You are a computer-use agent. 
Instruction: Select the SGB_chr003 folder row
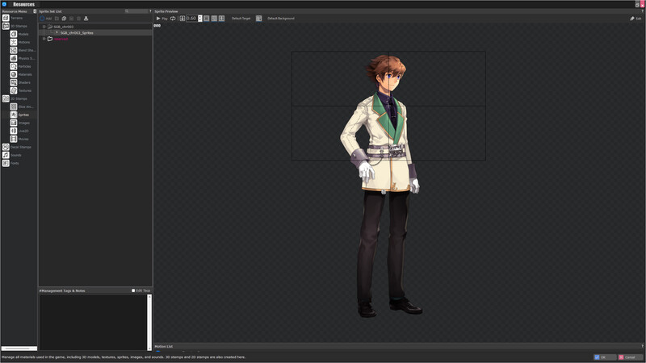click(95, 27)
